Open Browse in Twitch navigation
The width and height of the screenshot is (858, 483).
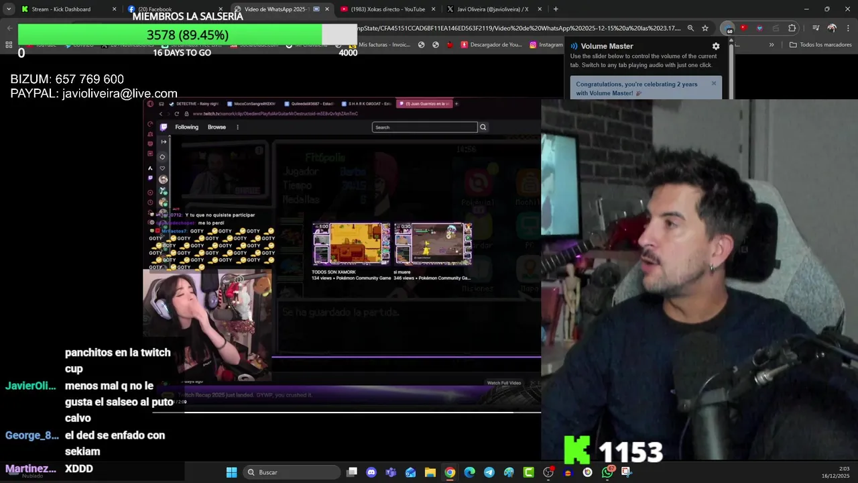tap(217, 127)
